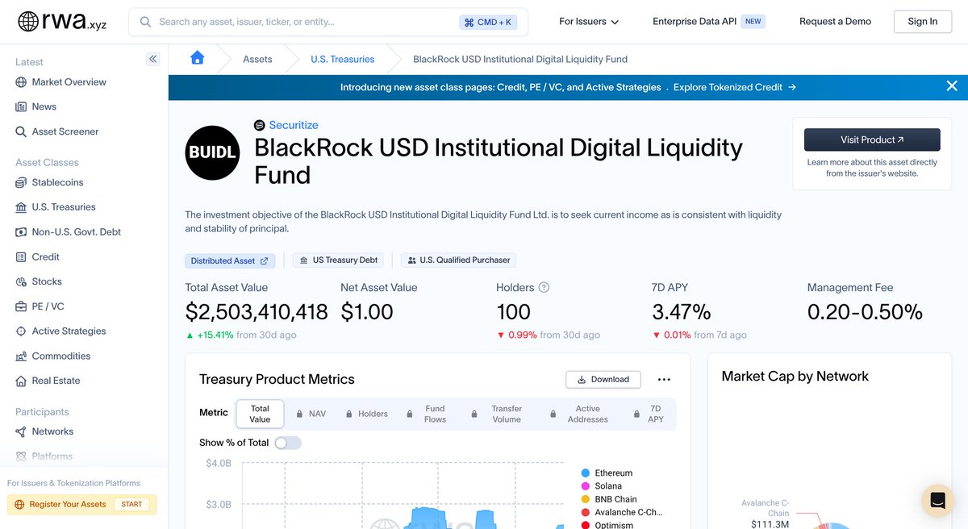Toggle Avalanche C-Chain legend entry
968x529 pixels.
coord(622,512)
